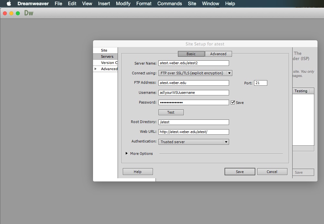Open the Commands menu
The height and width of the screenshot is (224, 324).
(x=169, y=4)
